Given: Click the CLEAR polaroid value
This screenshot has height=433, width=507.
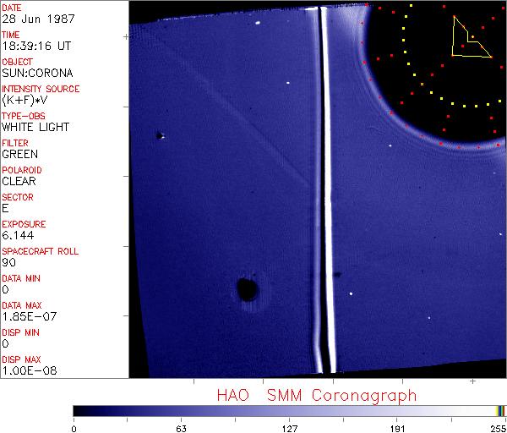Looking at the screenshot, I should click(x=19, y=182).
